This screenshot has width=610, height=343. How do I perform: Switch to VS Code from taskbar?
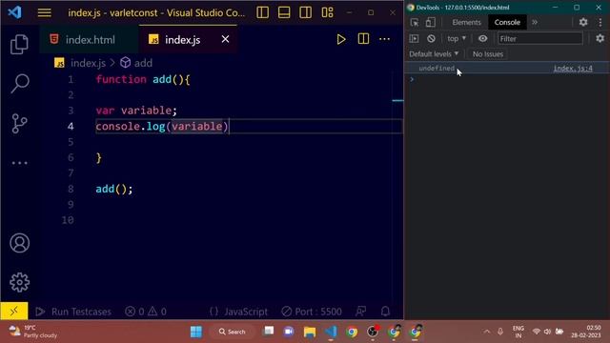331,332
